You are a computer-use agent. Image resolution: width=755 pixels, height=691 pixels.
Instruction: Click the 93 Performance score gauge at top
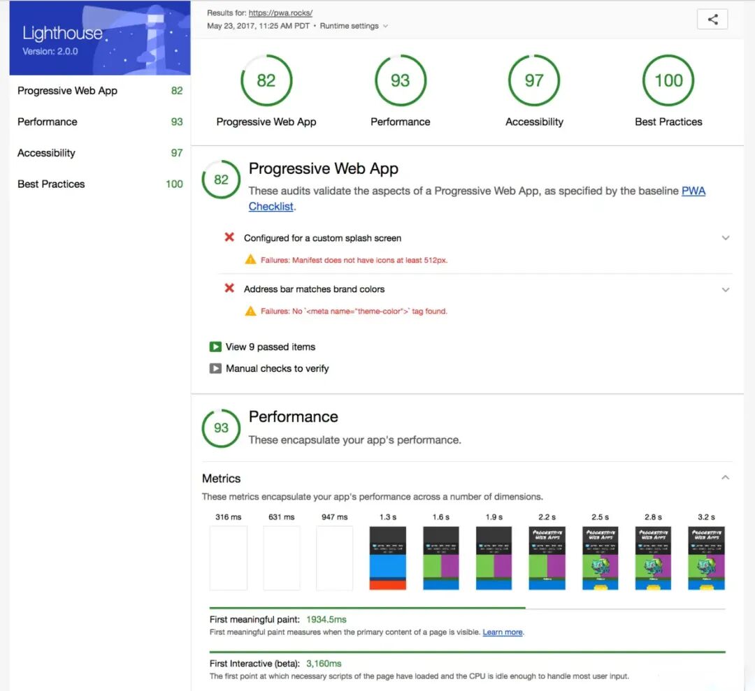400,80
